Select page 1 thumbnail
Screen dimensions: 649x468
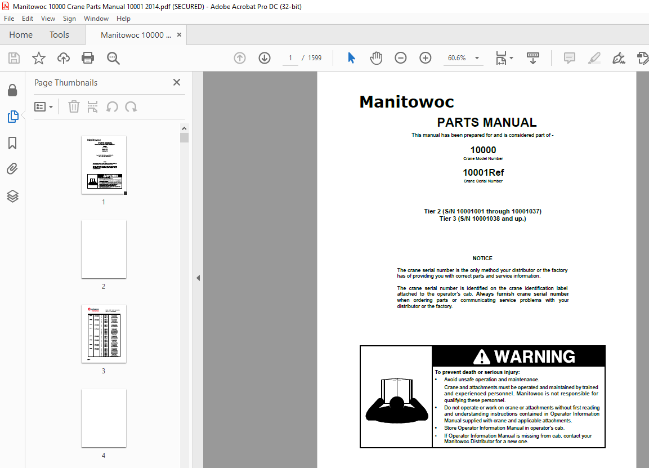(x=104, y=164)
